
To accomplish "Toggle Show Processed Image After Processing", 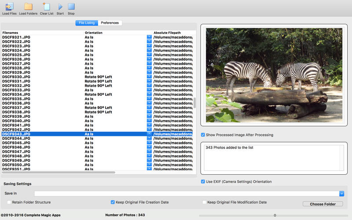I will pos(203,135).
